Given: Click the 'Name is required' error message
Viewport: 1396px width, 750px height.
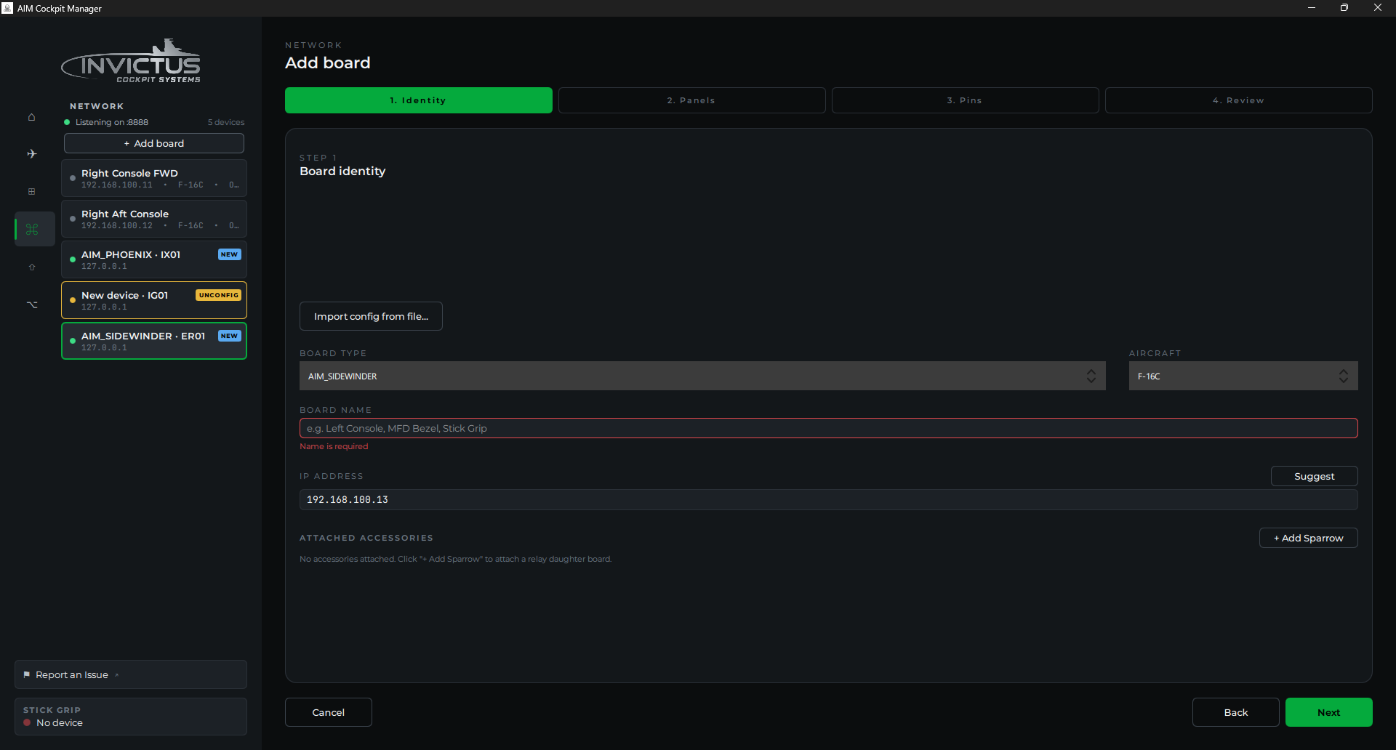Looking at the screenshot, I should 334,446.
